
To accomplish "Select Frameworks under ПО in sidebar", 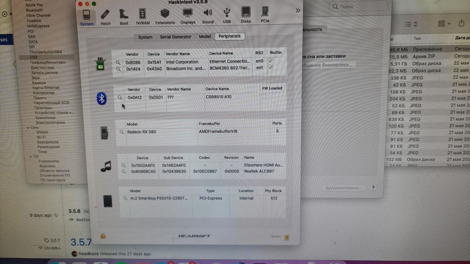I will click(49, 161).
